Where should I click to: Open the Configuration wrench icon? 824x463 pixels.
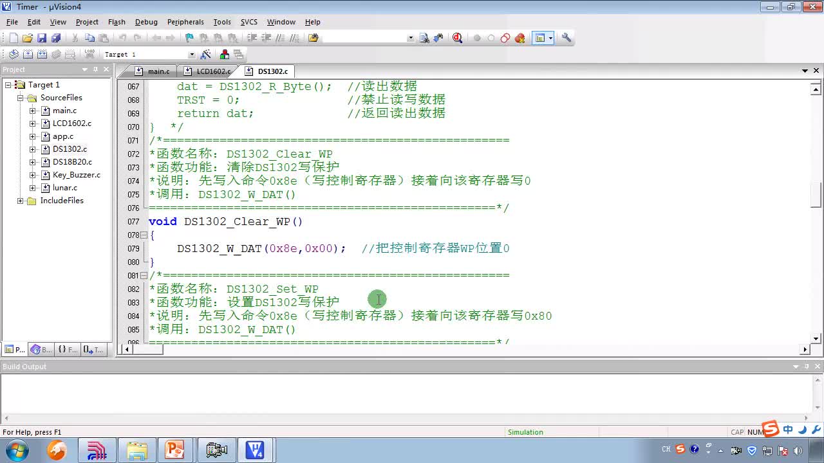tap(566, 38)
